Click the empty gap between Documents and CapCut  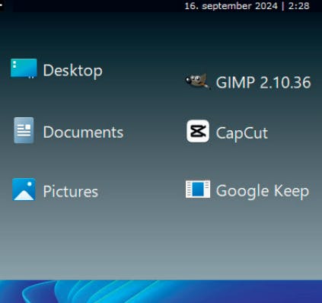tap(155, 132)
